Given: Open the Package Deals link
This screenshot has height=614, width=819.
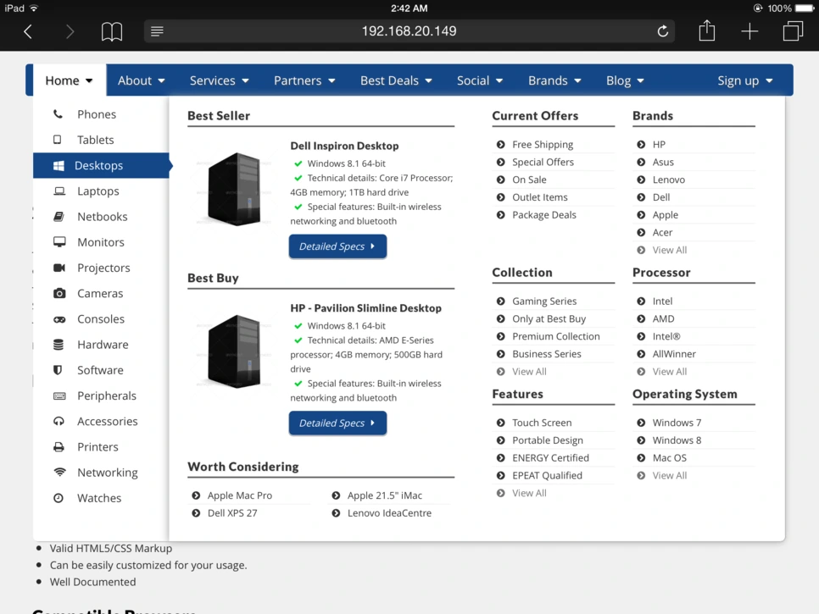Looking at the screenshot, I should tap(543, 215).
